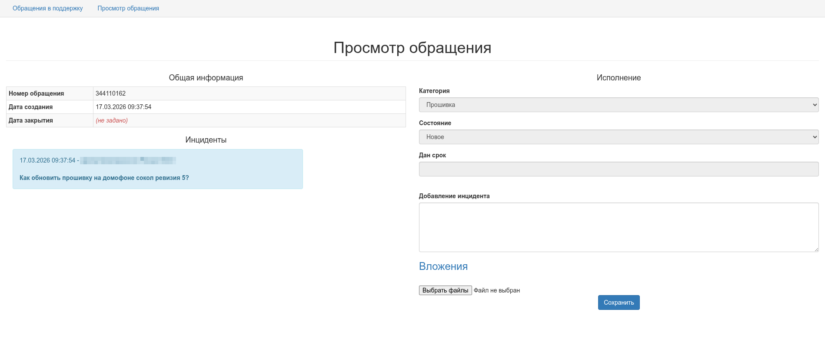Select the request number 344110162
This screenshot has height=339, width=825.
pos(110,93)
